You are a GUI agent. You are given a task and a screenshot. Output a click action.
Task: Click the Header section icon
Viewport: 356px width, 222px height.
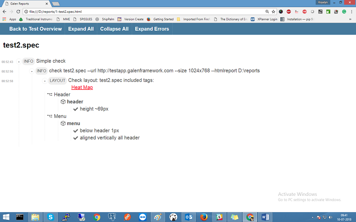50,95
